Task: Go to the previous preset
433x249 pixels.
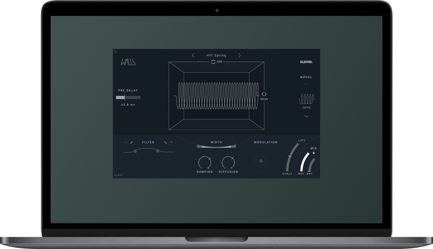Action: pyautogui.click(x=193, y=55)
